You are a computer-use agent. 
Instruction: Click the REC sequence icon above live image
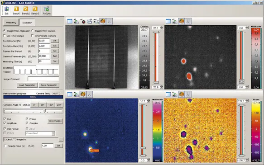click(x=96, y=21)
